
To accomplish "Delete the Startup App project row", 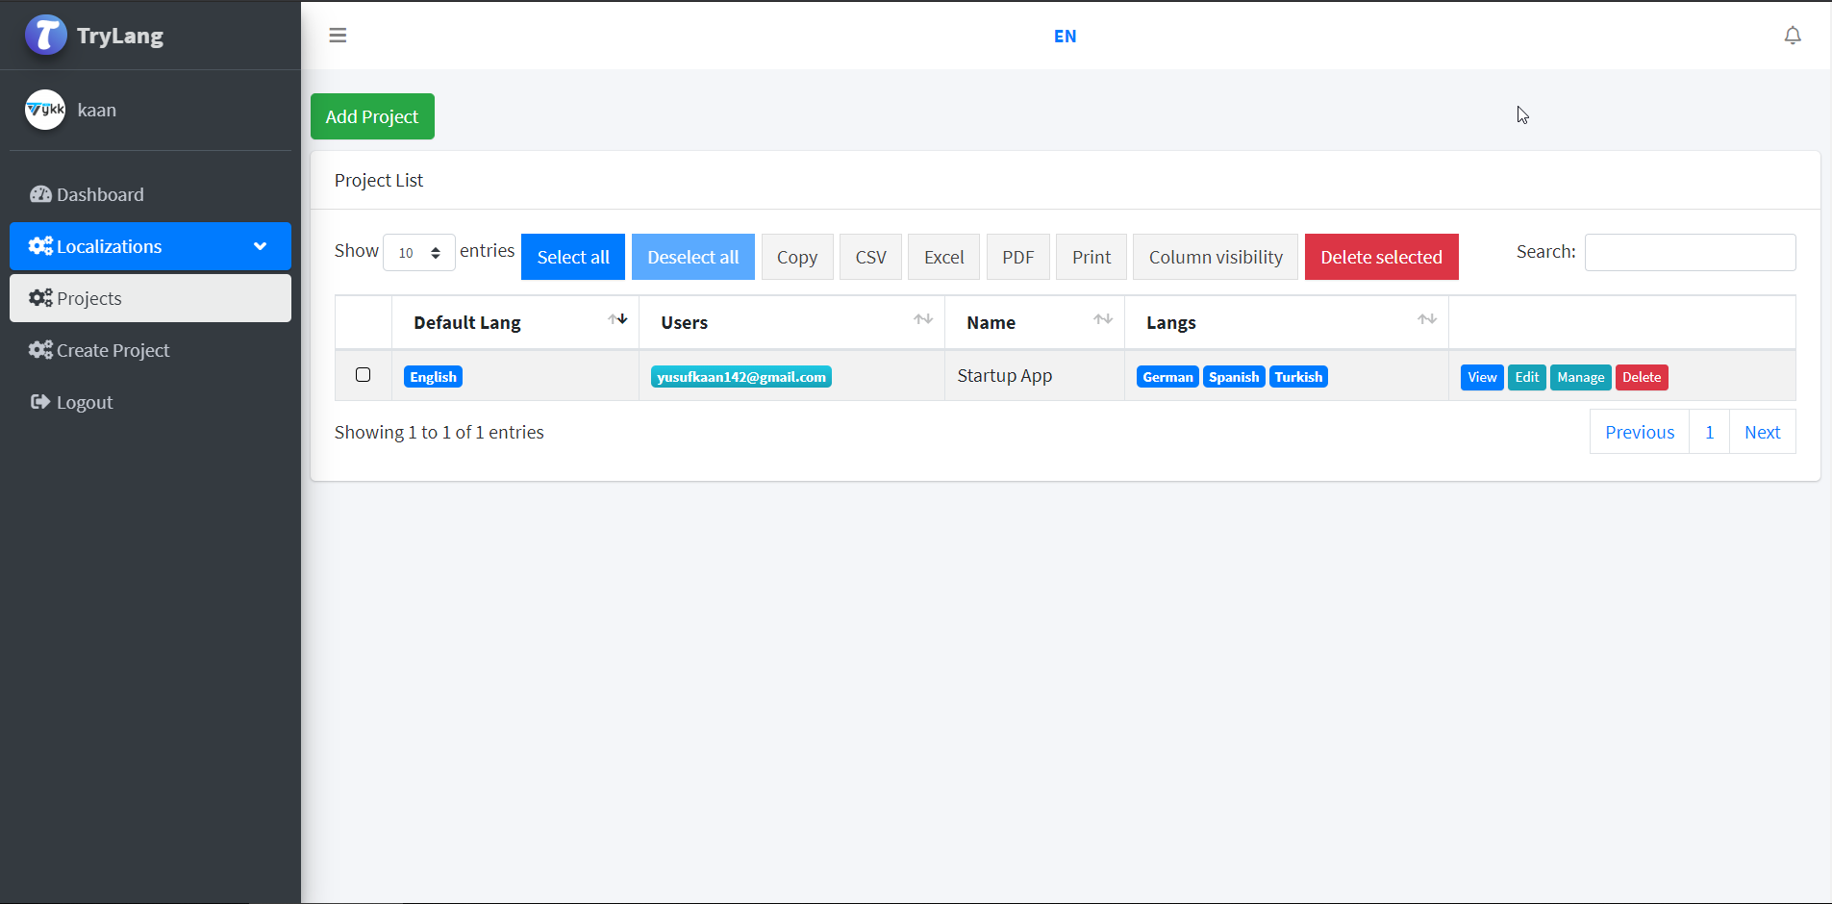I will point(1642,377).
